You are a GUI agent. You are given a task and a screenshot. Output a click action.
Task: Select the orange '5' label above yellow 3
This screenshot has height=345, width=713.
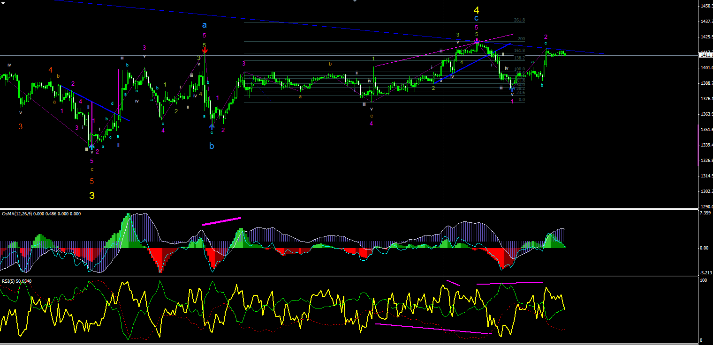coord(92,181)
